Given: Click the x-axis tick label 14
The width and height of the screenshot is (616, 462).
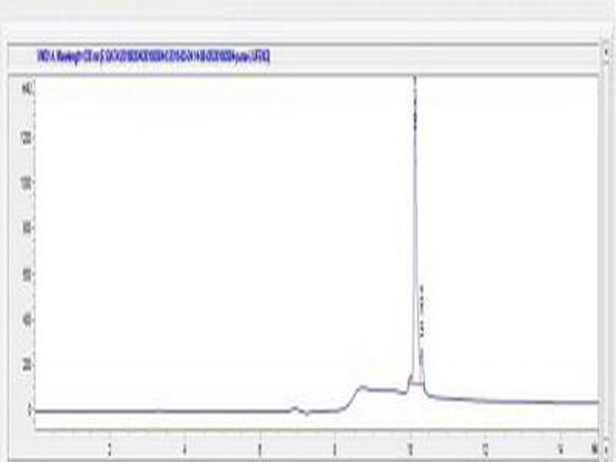Looking at the screenshot, I should tap(561, 446).
